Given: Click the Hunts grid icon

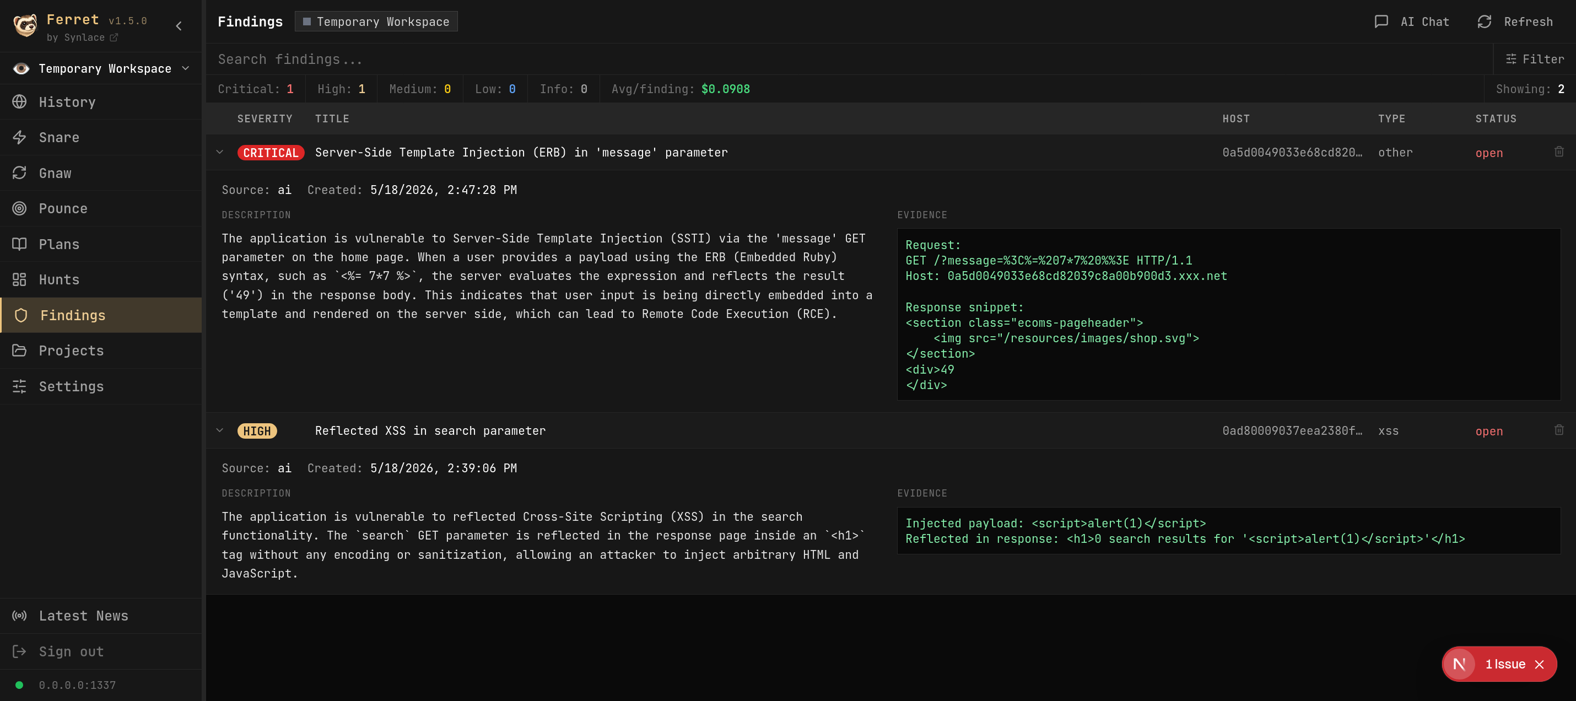Looking at the screenshot, I should tap(20, 279).
